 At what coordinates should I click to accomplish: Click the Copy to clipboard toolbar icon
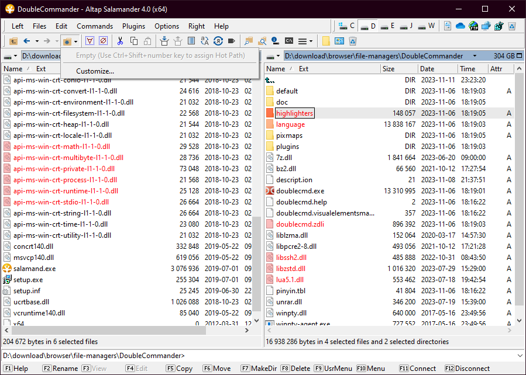pos(134,41)
